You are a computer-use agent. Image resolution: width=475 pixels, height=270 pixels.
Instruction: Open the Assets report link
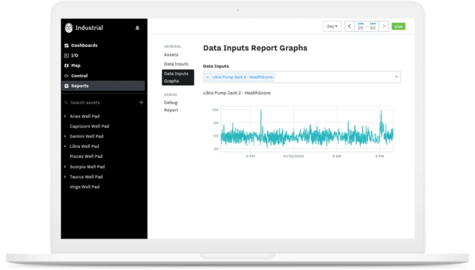(171, 55)
